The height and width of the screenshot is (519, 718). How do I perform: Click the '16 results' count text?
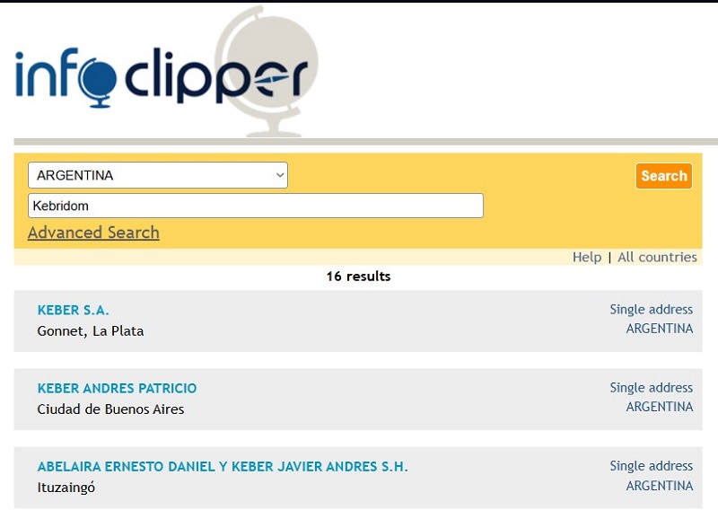coord(358,277)
